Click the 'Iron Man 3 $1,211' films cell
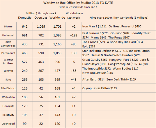156x128 pixels. point(119,26)
